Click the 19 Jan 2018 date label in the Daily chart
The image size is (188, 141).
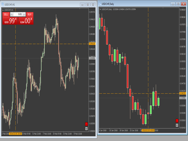124,130
